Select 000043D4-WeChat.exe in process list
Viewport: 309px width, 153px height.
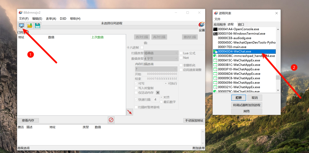[x=244, y=51]
